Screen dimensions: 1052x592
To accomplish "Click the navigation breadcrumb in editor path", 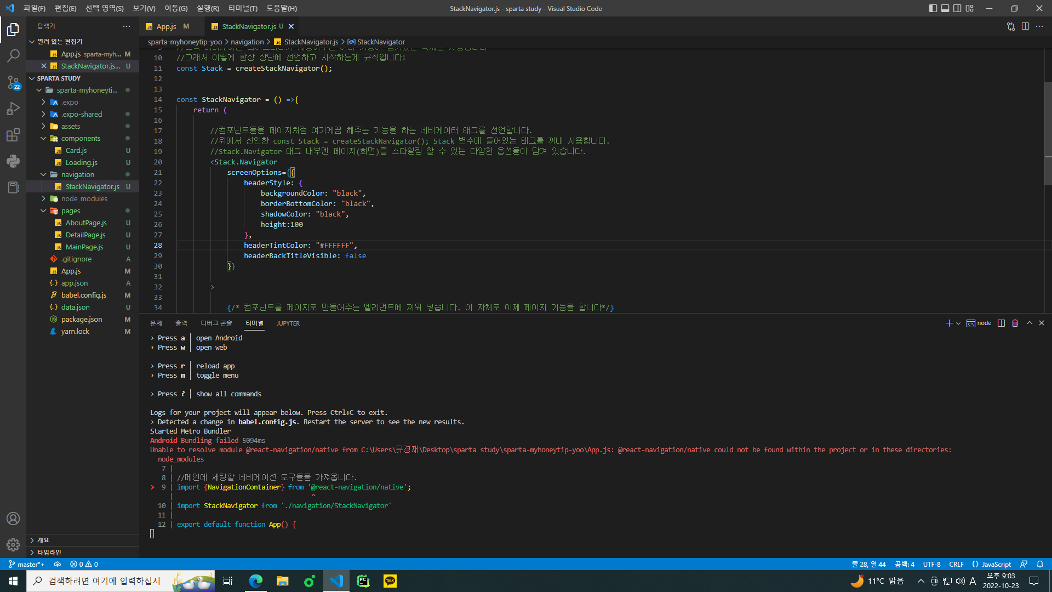I will (247, 42).
